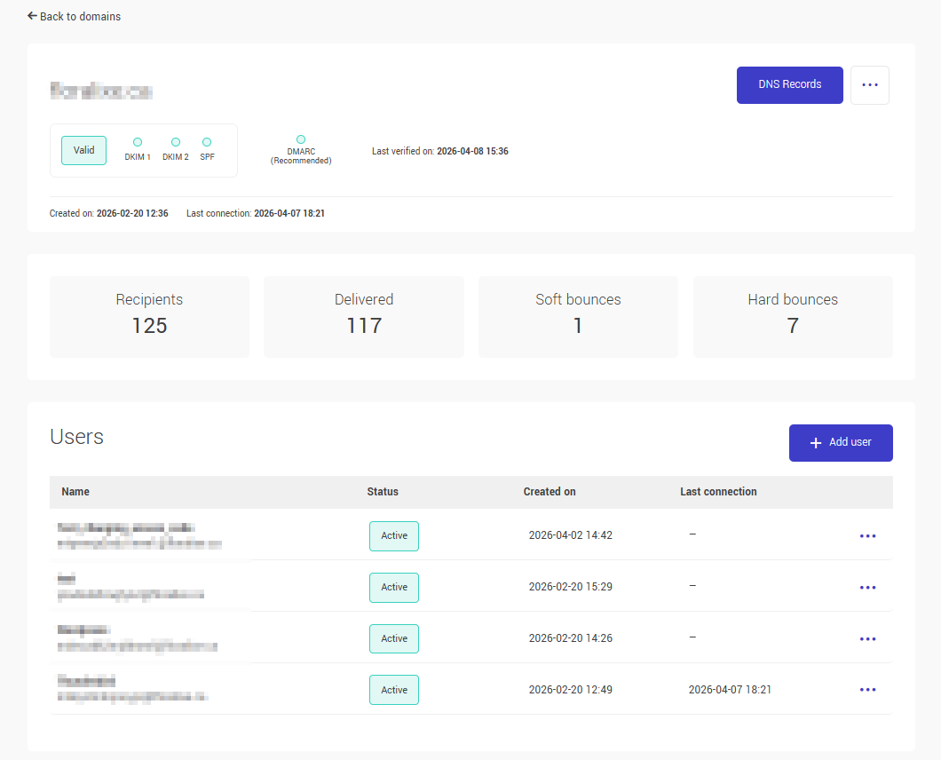Screen dimensions: 941x760
Task: Click the plus icon inside Add user
Action: click(x=815, y=442)
